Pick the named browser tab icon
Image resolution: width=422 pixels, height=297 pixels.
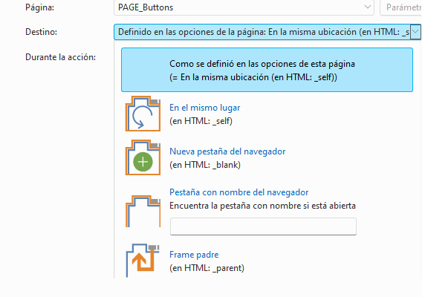coord(143,211)
